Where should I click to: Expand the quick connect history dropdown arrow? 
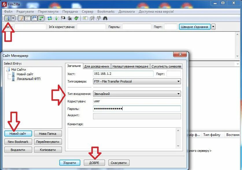[213, 27]
